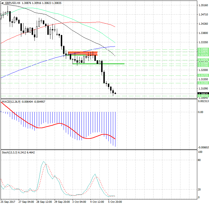Click price axis label 1.34710
The width and height of the screenshot is (209, 205).
pyautogui.click(x=203, y=14)
